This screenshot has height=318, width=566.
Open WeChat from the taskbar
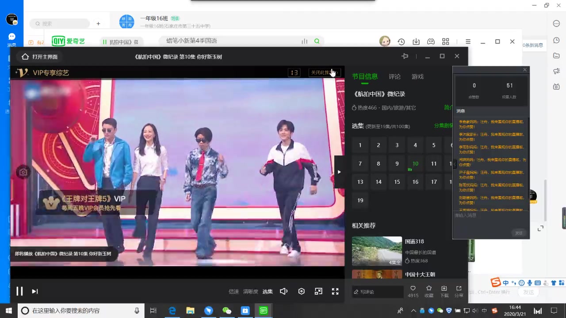click(x=227, y=310)
